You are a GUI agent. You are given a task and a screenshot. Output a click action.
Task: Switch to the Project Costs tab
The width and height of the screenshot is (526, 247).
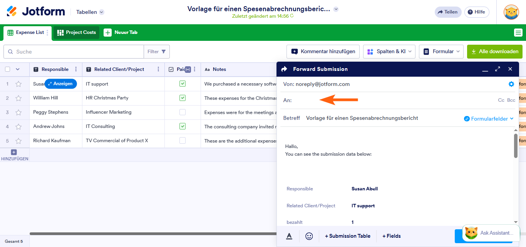76,32
